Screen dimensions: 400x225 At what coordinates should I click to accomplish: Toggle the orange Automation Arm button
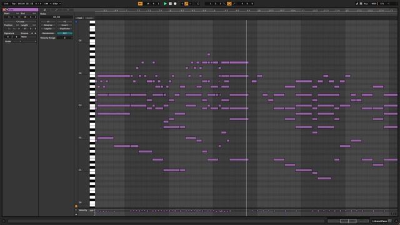click(186, 4)
